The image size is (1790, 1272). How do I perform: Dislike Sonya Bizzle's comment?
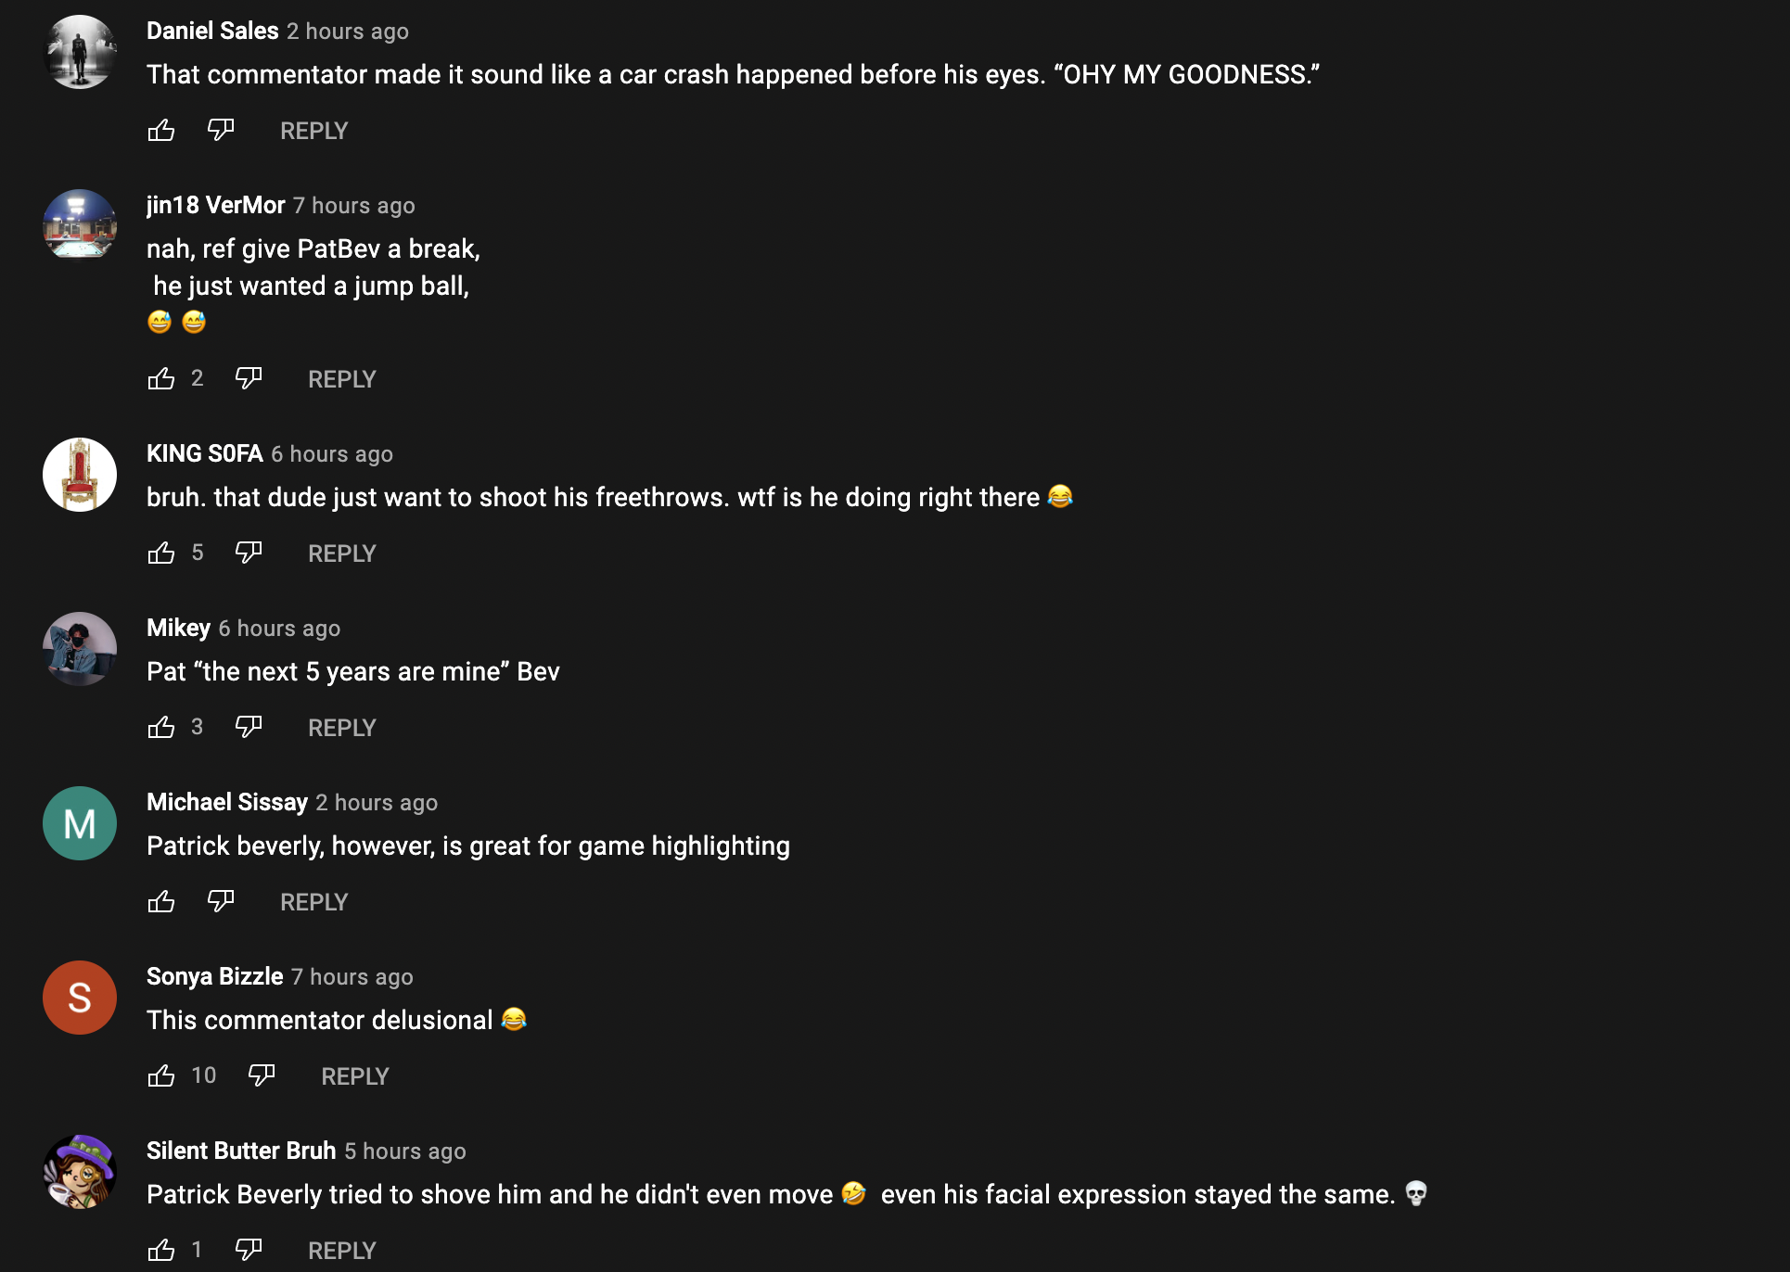point(262,1075)
